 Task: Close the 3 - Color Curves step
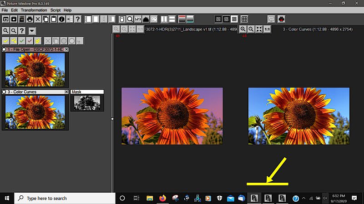tap(66, 92)
